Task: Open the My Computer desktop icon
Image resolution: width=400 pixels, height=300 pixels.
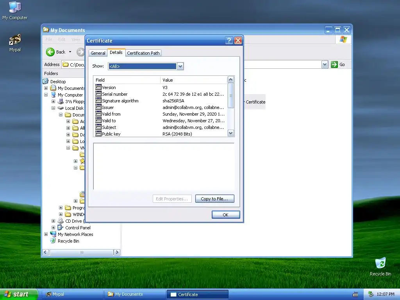Action: tap(15, 11)
